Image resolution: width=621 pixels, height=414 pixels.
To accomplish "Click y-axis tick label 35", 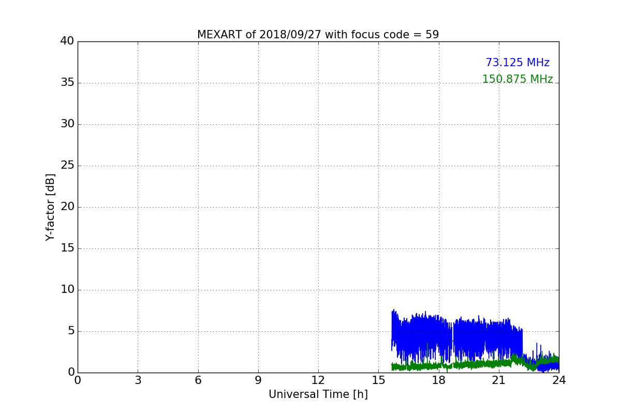I will [67, 83].
